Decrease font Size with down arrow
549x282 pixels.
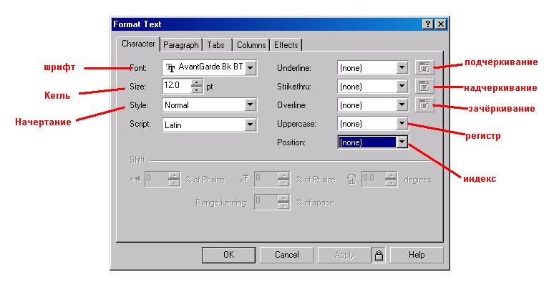197,89
